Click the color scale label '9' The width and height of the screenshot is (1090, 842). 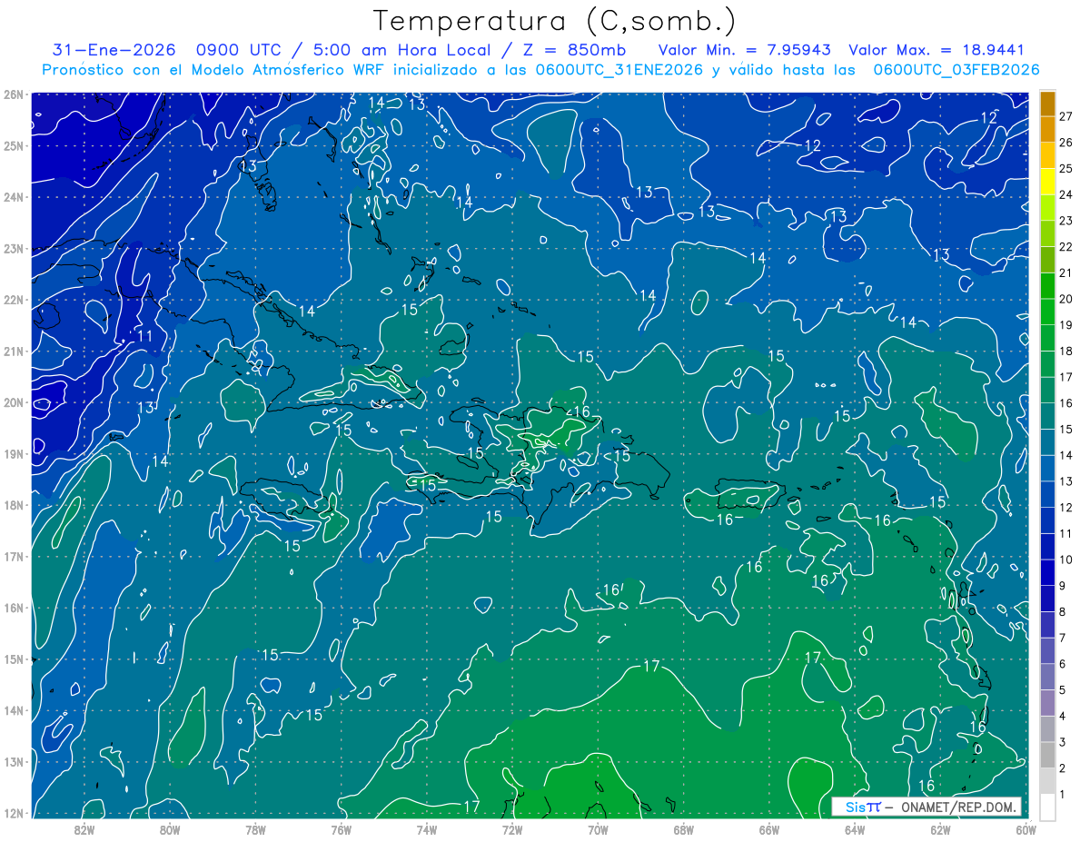(1063, 586)
